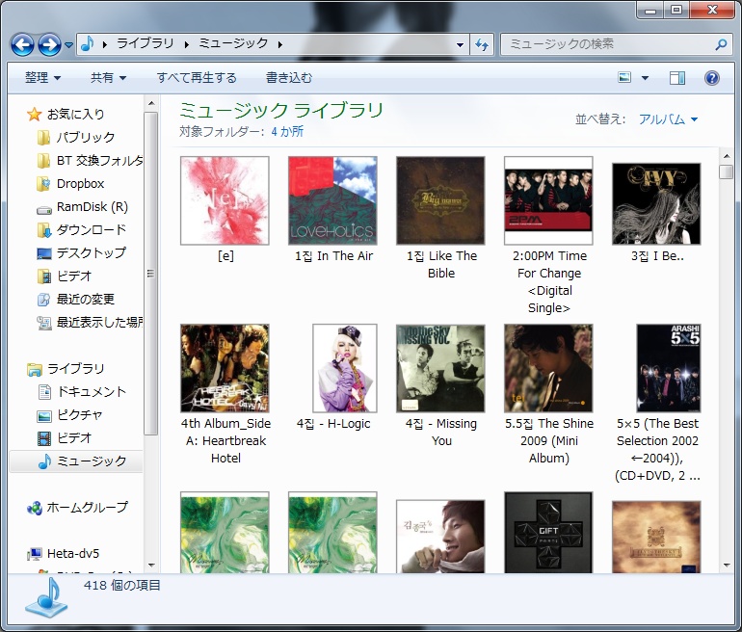Select ミュージック library in navigation pane
This screenshot has width=742, height=632.
coord(76,461)
